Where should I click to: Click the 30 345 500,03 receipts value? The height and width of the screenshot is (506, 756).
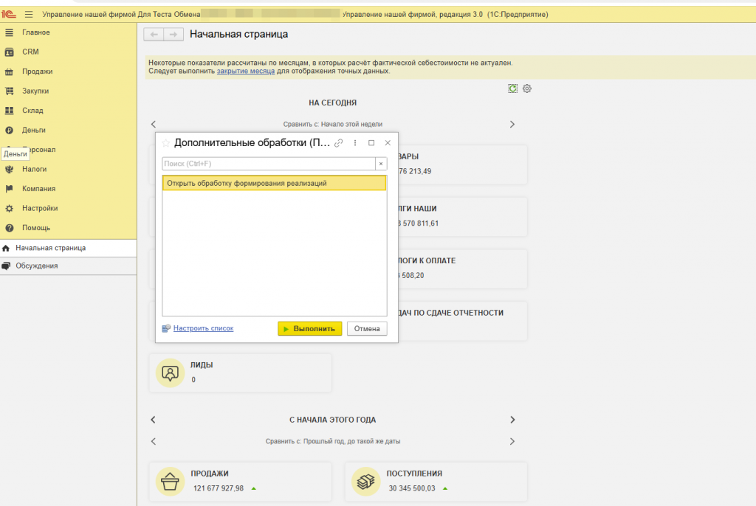[x=412, y=488]
